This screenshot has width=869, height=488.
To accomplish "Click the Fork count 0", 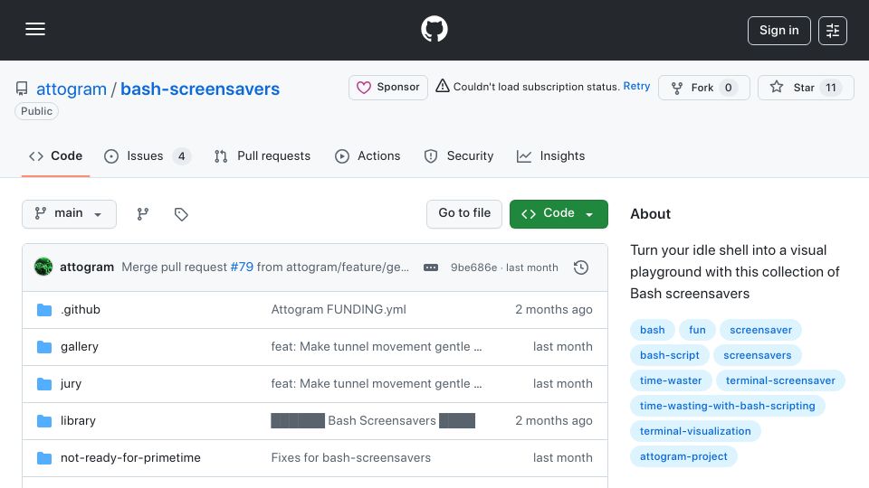I will 728,88.
